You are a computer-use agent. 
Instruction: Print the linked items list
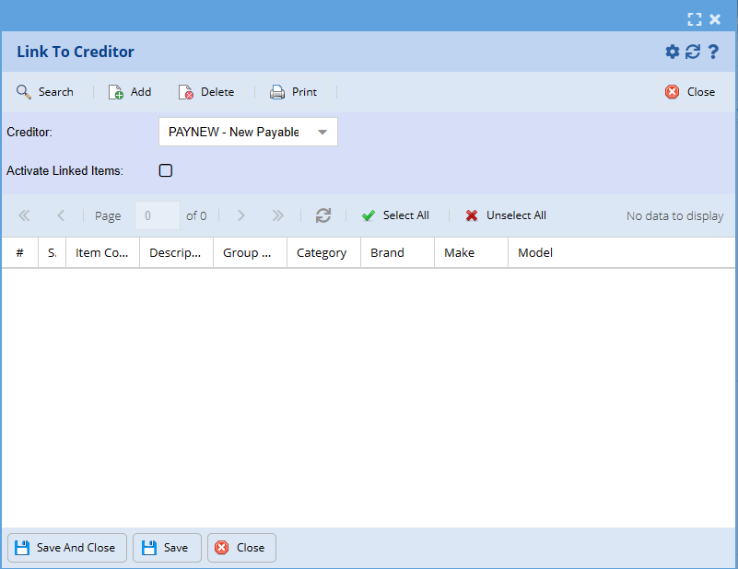coord(293,92)
